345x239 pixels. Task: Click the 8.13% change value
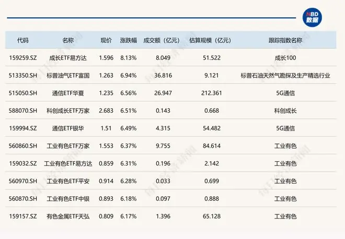click(x=129, y=58)
